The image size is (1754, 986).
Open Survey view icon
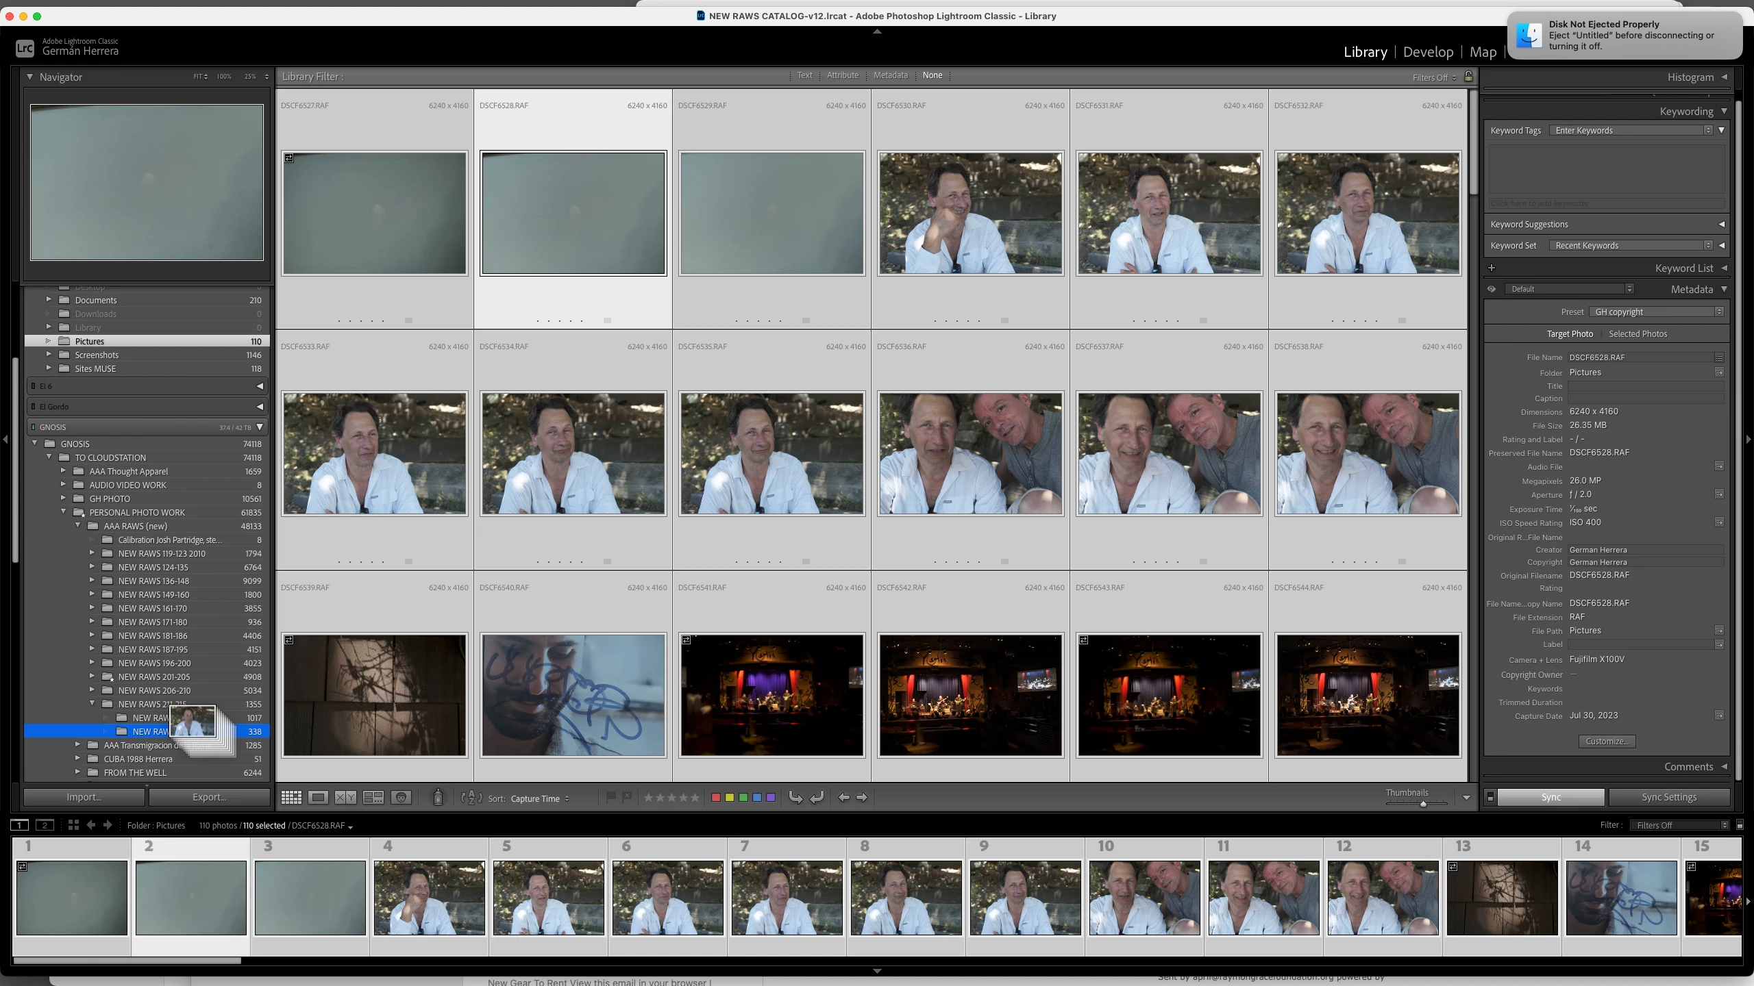point(373,797)
